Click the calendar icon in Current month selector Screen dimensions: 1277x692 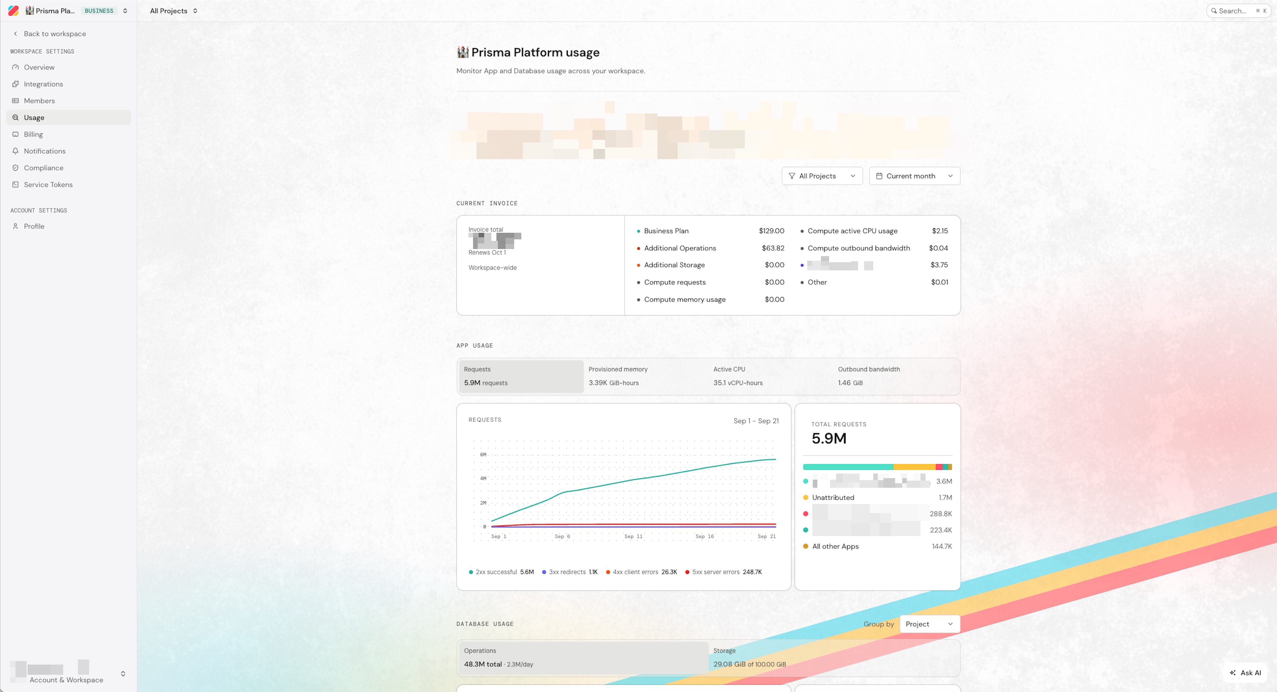click(879, 176)
